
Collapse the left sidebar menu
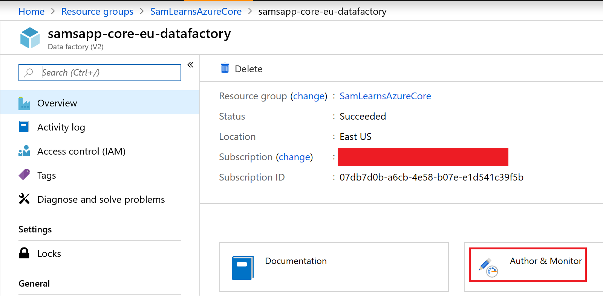point(190,65)
